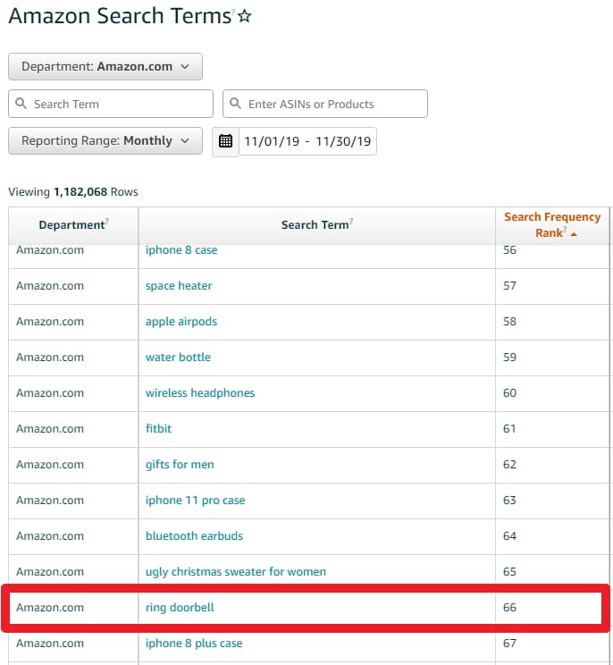Viewport: 613px width, 665px height.
Task: Open the 'iphone 8 case' search term link
Action: (181, 249)
